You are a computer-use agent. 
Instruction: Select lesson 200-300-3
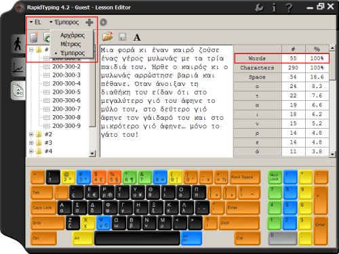(66, 75)
